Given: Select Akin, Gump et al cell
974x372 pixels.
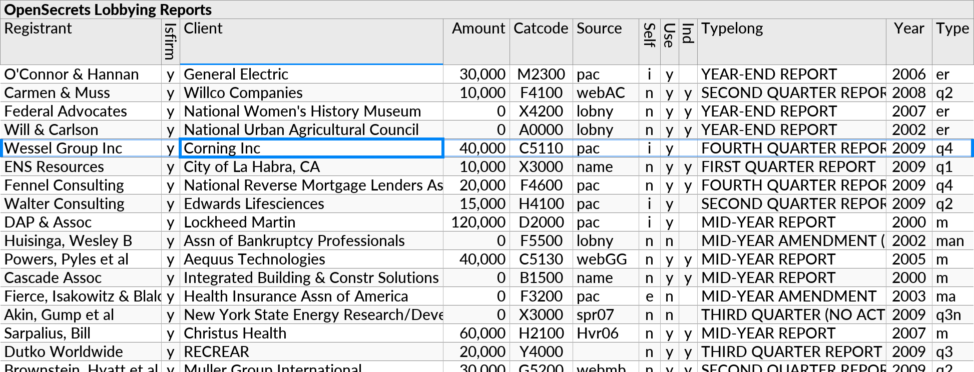Looking at the screenshot, I should 81,314.
